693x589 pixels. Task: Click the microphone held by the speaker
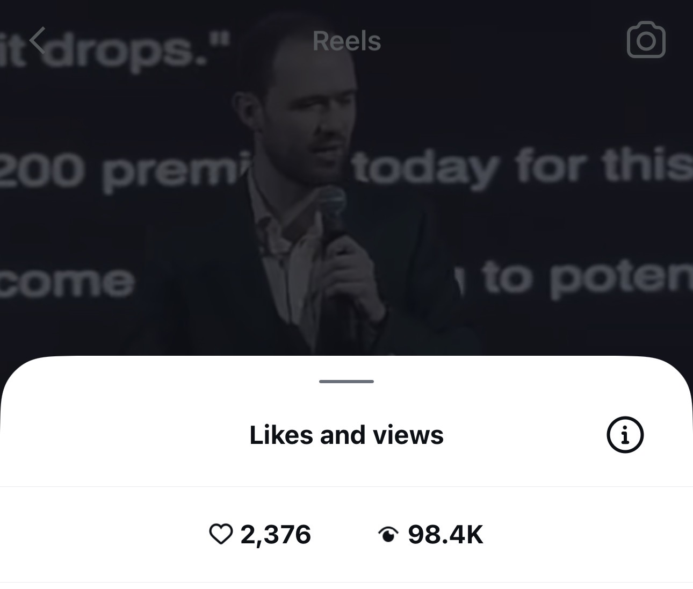(x=334, y=210)
